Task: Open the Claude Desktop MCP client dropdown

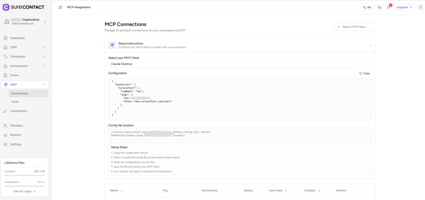Action: 240,64
